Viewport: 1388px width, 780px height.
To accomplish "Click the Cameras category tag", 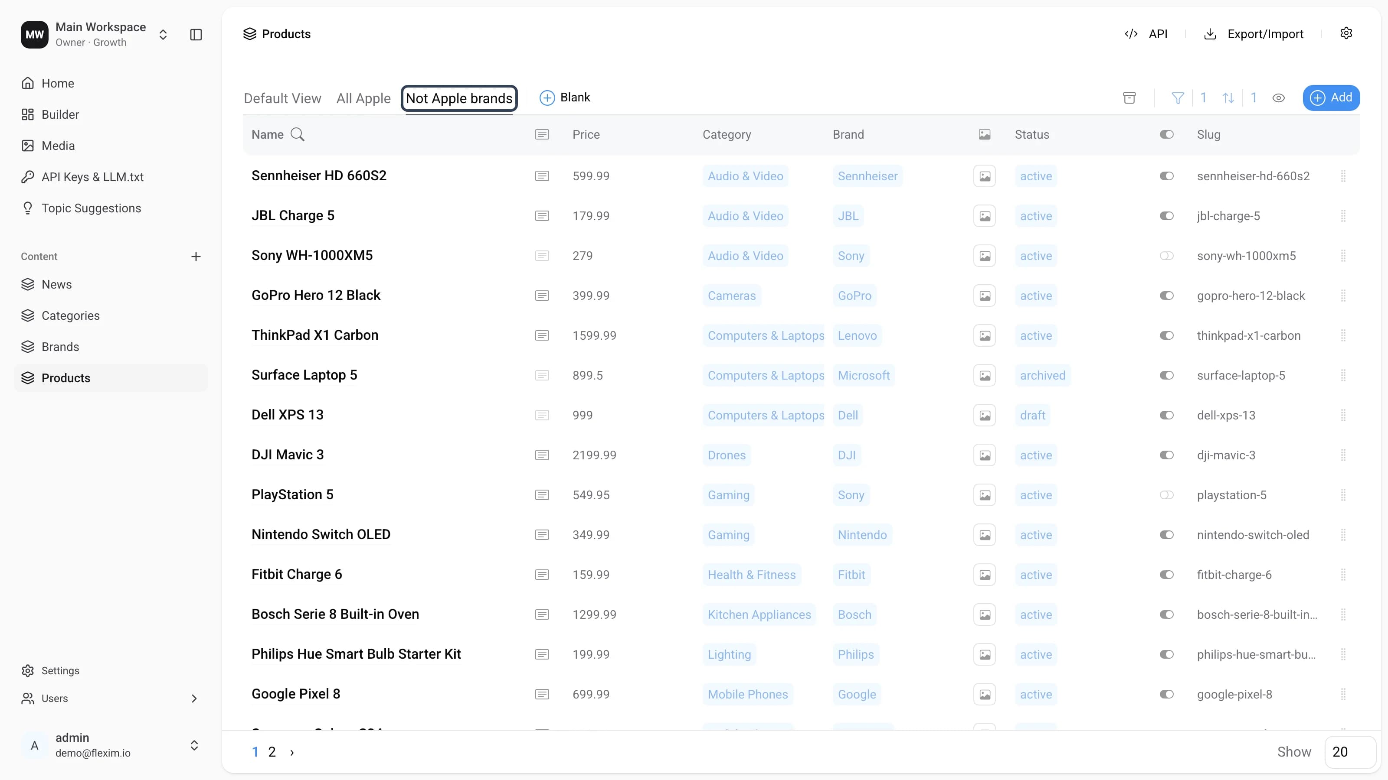I will click(732, 296).
